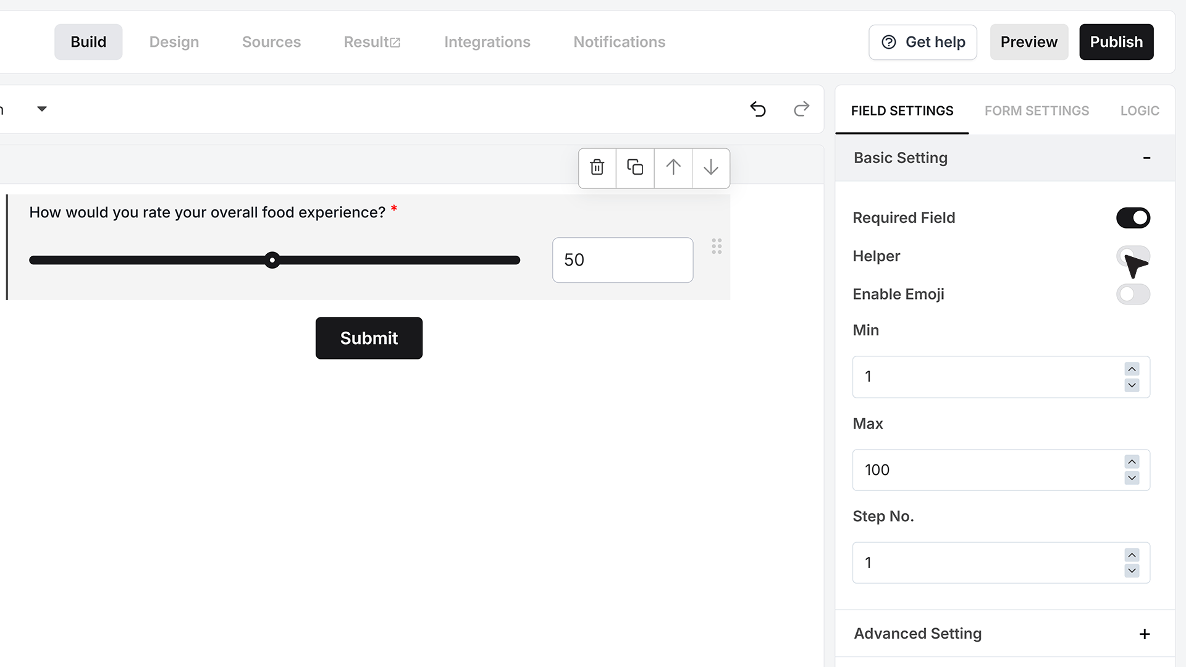Collapse the Basic Setting section
The height and width of the screenshot is (667, 1186).
1146,158
